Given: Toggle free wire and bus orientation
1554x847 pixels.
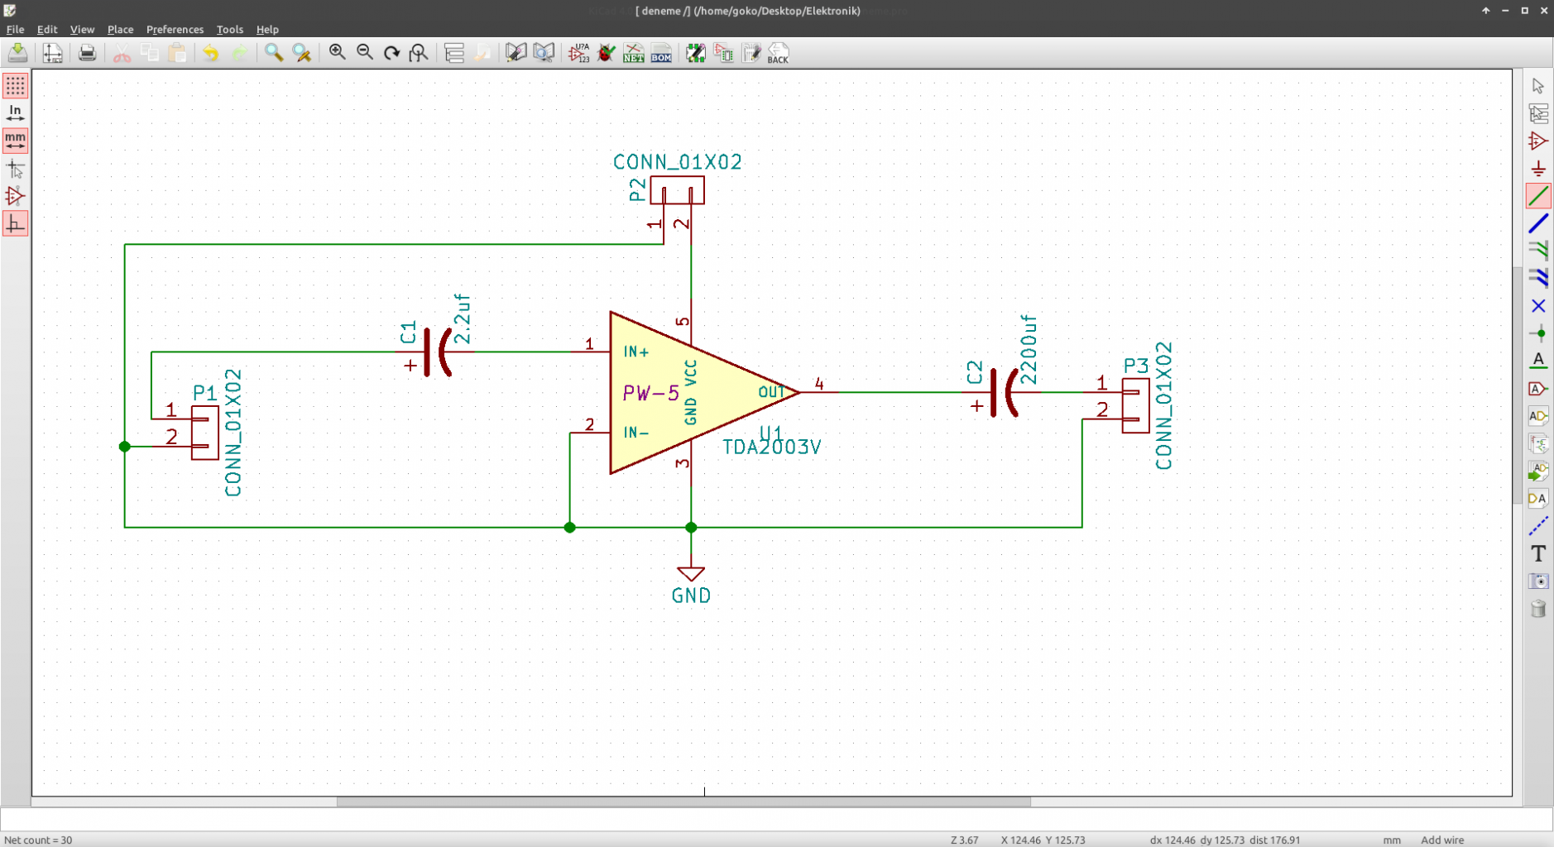Looking at the screenshot, I should point(16,224).
